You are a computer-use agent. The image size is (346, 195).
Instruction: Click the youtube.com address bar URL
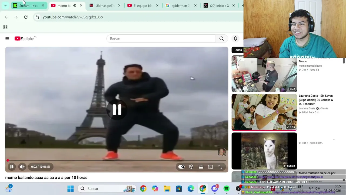tap(73, 17)
